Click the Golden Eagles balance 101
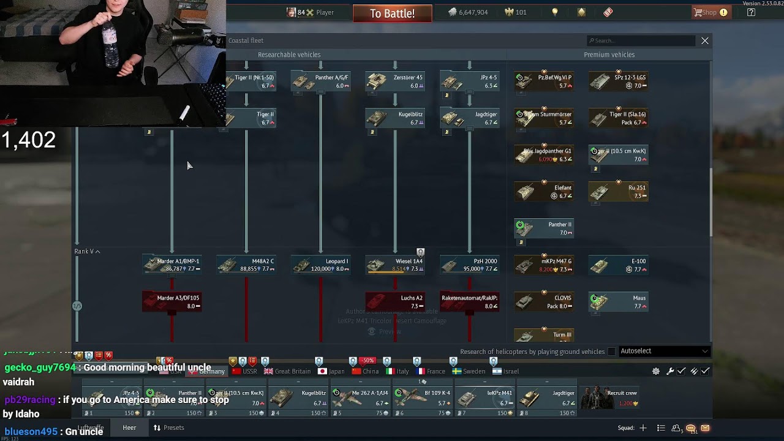This screenshot has width=784, height=441. pyautogui.click(x=515, y=12)
